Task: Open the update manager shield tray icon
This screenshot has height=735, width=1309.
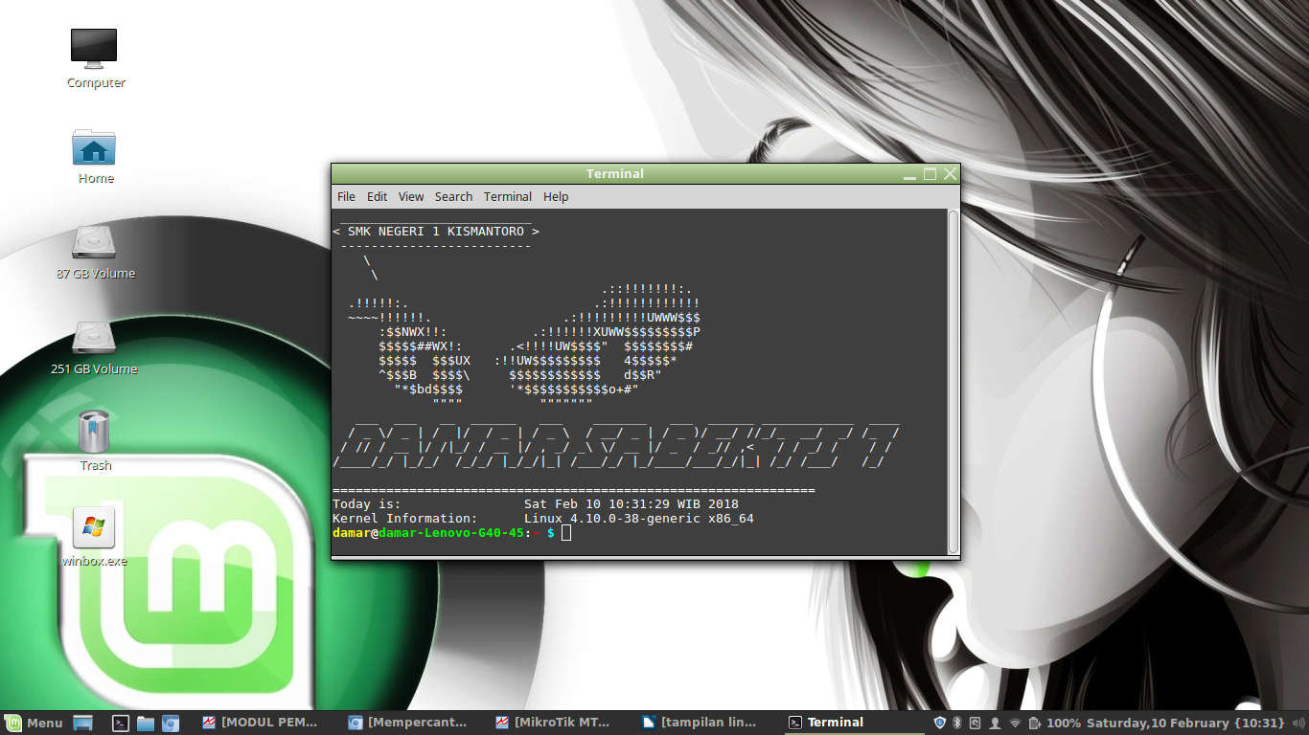Action: pyautogui.click(x=940, y=723)
